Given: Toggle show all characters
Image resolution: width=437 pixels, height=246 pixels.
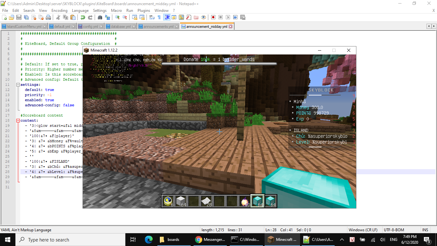Looking at the screenshot, I should [159, 17].
